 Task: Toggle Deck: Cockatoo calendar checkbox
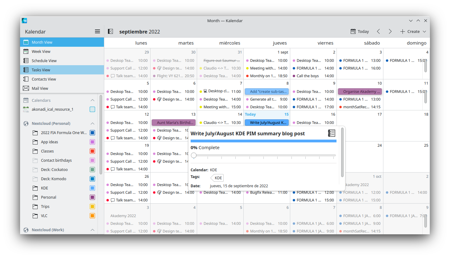[92, 169]
